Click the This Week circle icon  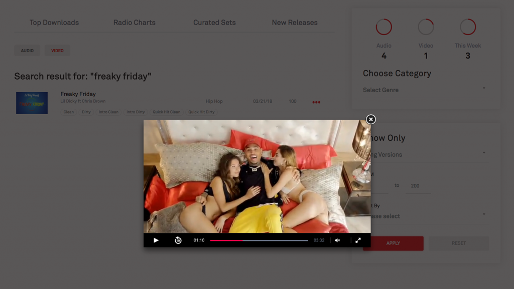pos(468,27)
